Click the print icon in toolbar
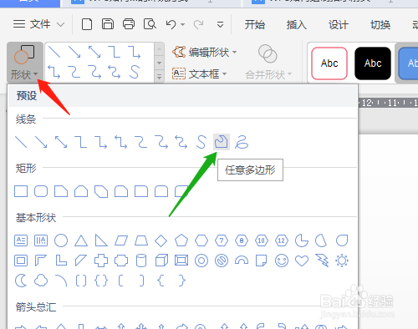 pos(129,24)
